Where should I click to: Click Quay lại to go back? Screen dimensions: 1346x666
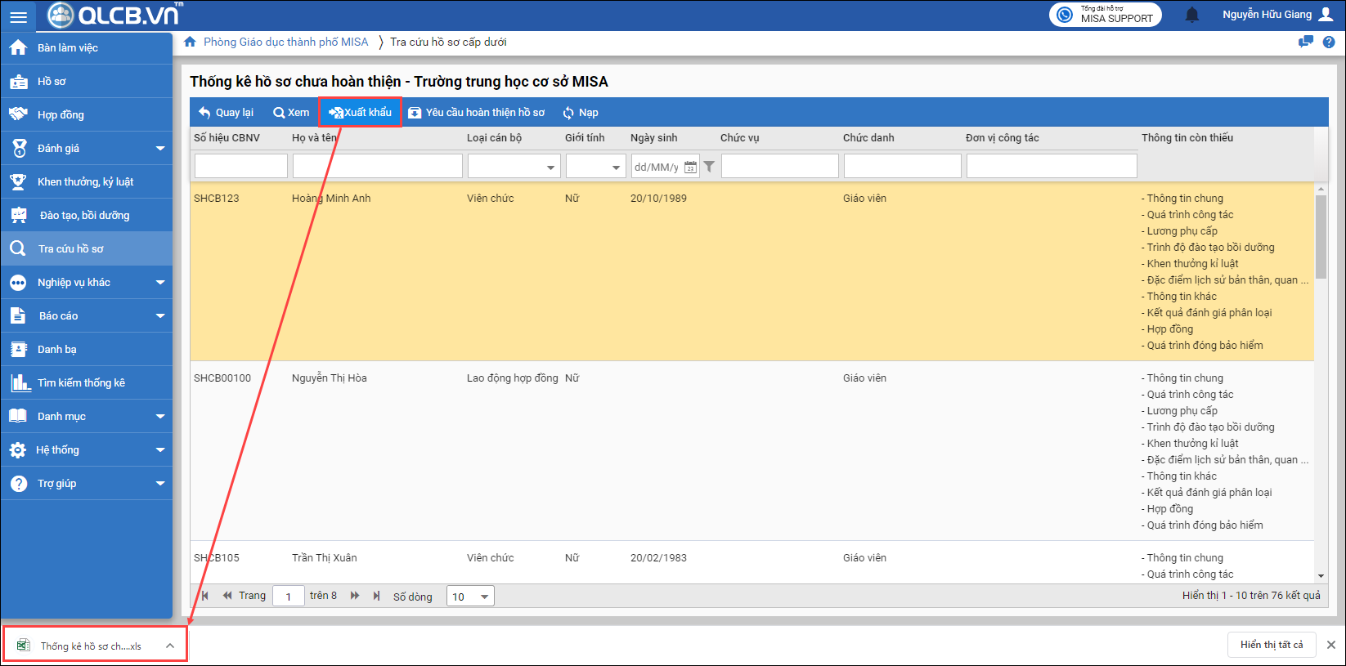pos(226,113)
